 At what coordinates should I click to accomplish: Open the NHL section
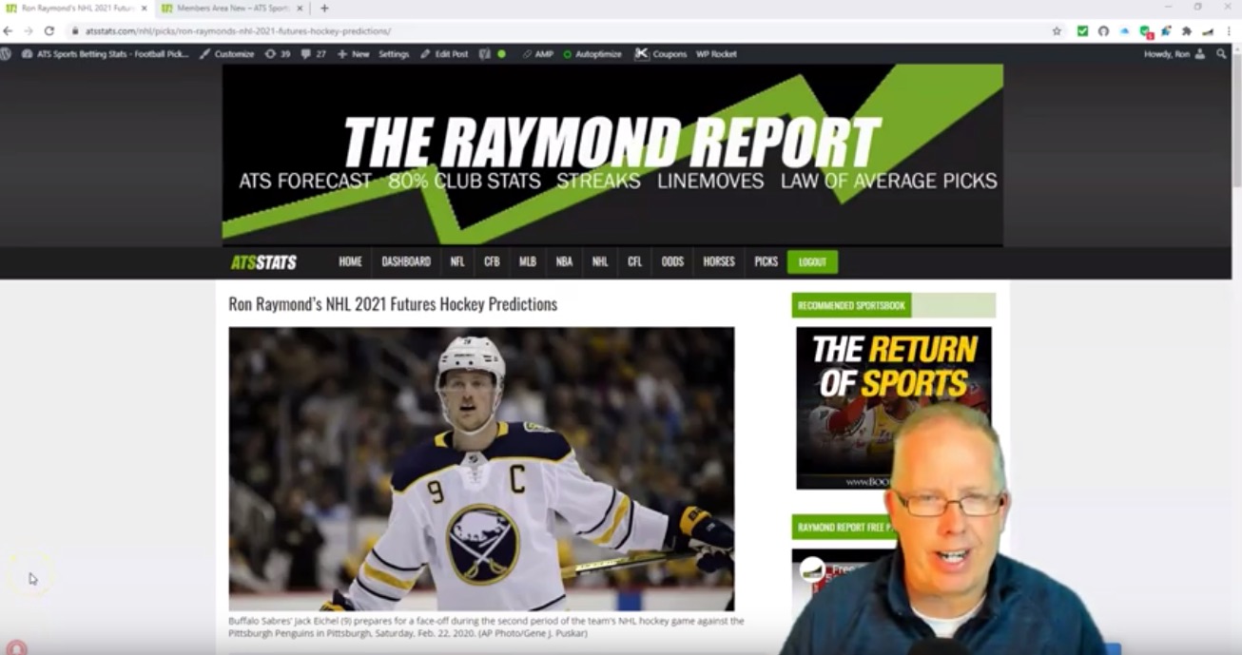pyautogui.click(x=600, y=261)
